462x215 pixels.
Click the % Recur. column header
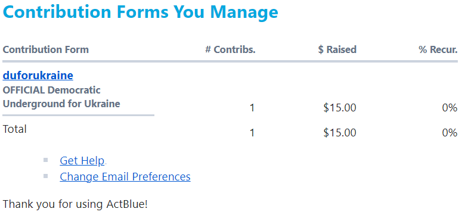pyautogui.click(x=438, y=49)
